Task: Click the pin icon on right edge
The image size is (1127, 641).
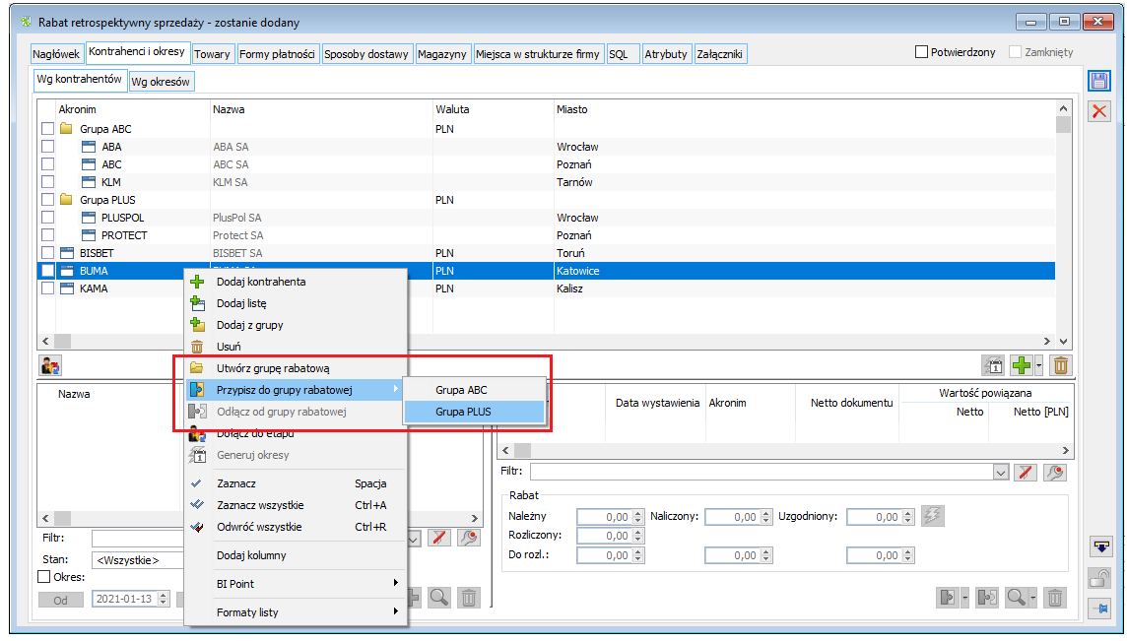Action: (1100, 609)
